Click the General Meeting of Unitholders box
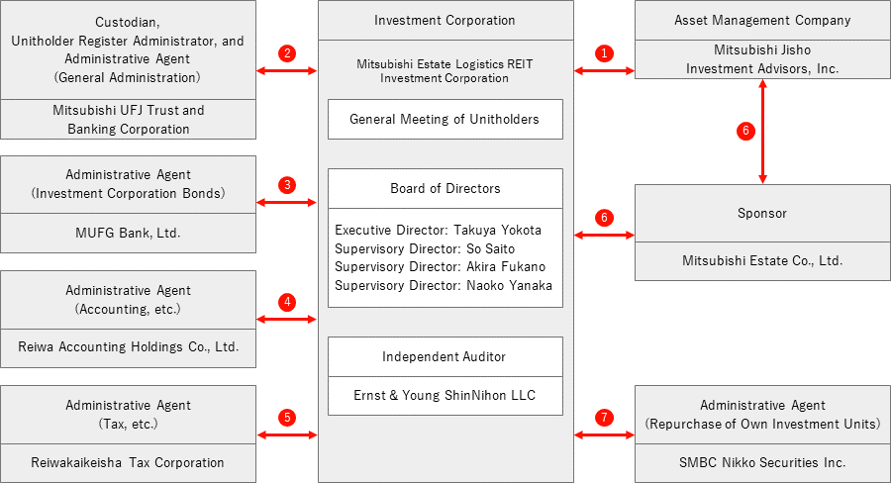Viewport: 891px width, 483px height. click(445, 120)
